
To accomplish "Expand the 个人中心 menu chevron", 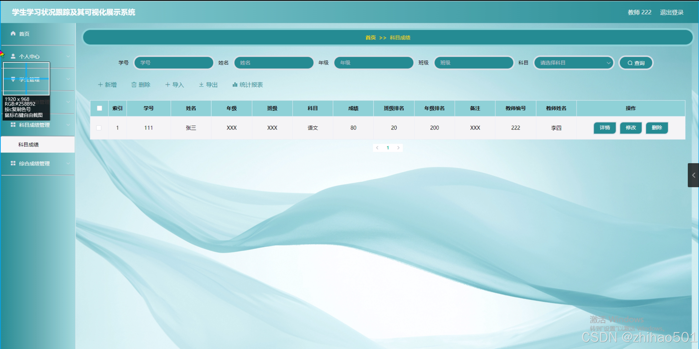I will 68,56.
